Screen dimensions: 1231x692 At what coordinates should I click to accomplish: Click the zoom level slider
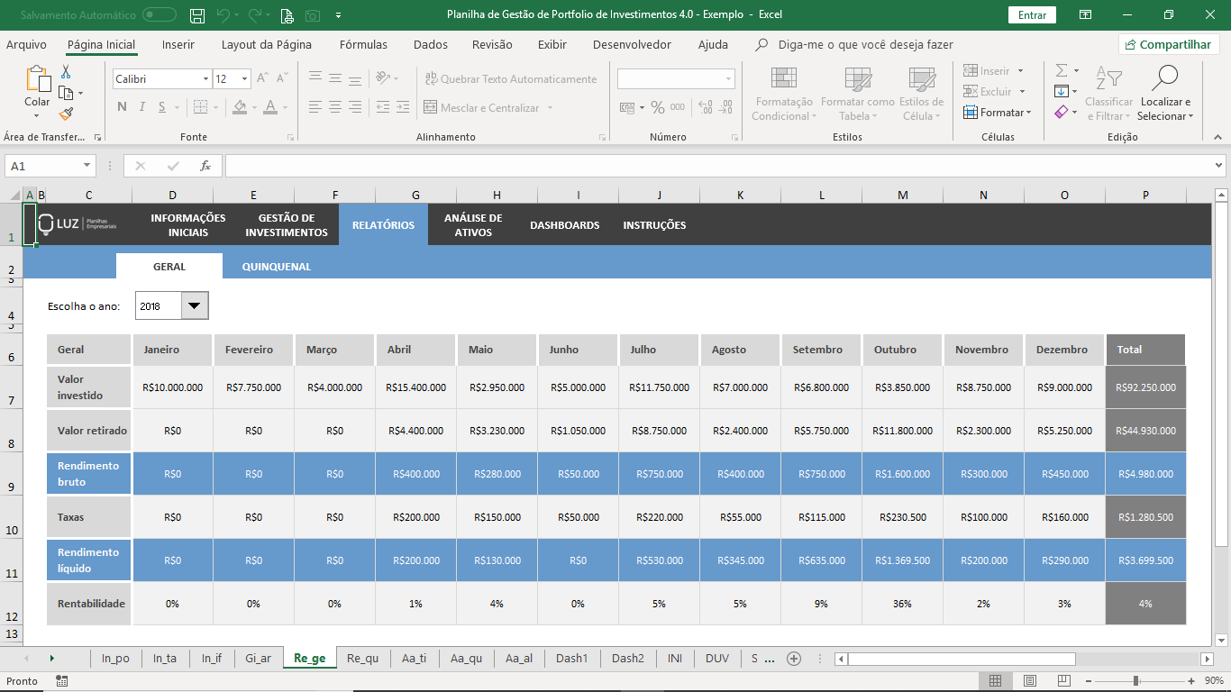1135,681
